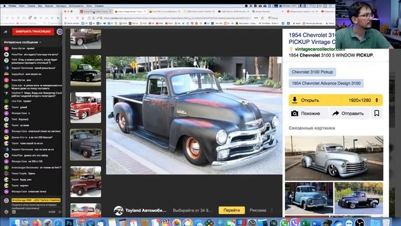Open the dark navy pickup related image
This screenshot has width=401, height=226.
359,198
